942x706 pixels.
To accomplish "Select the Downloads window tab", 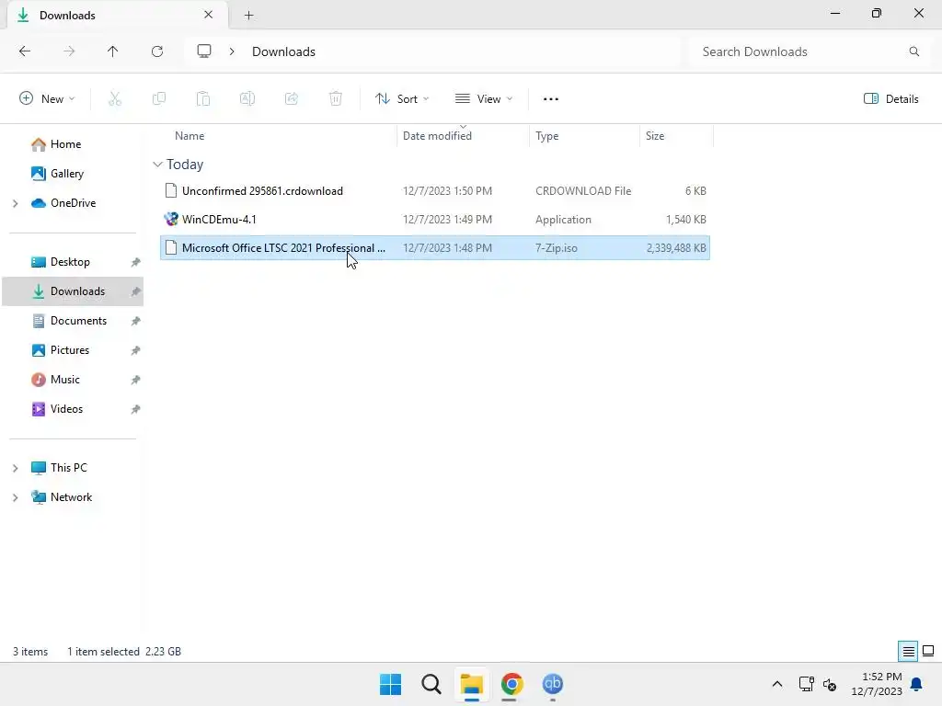I will [x=117, y=15].
